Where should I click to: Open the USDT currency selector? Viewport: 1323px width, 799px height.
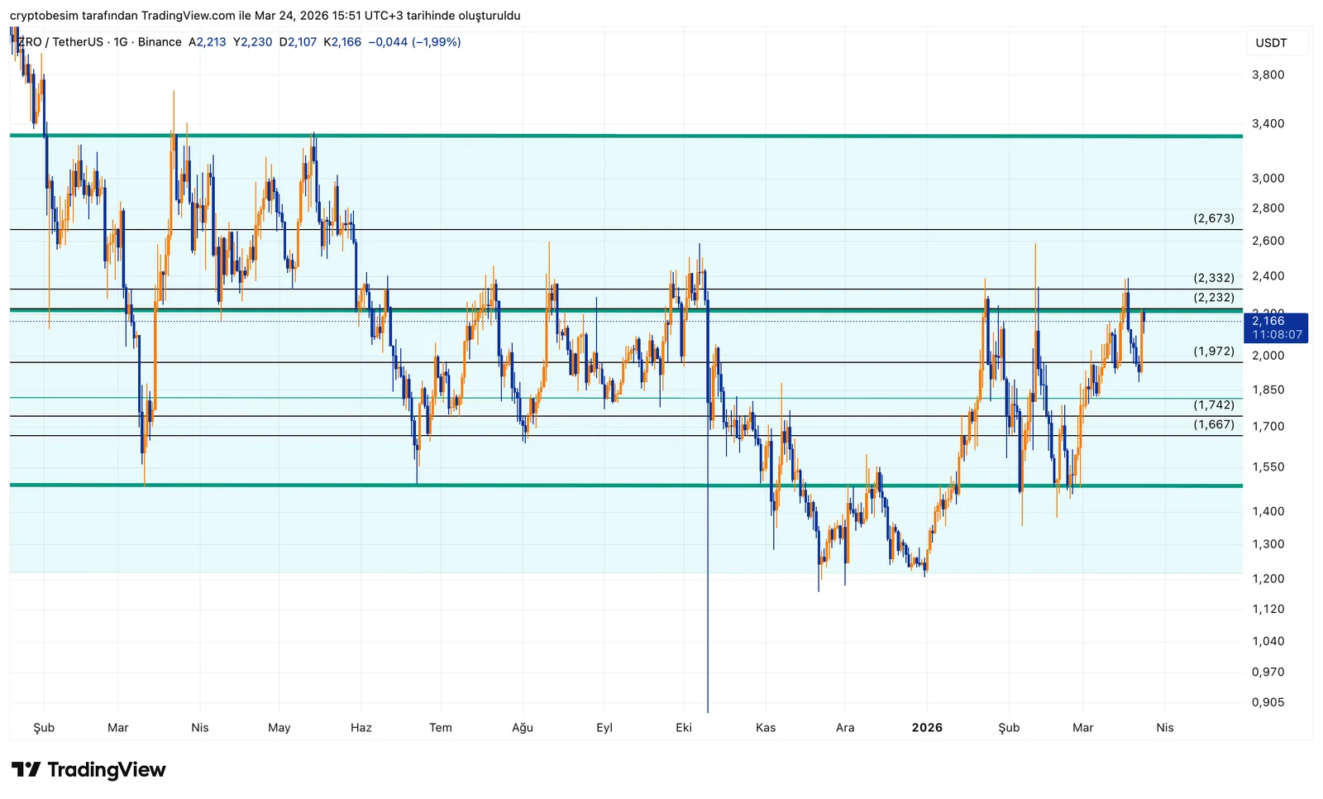tap(1271, 43)
